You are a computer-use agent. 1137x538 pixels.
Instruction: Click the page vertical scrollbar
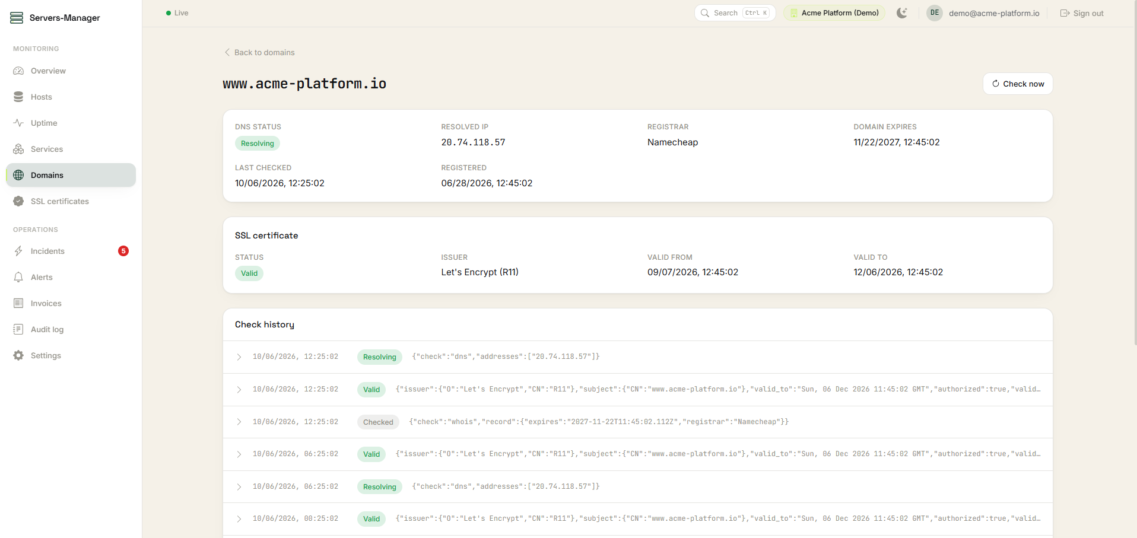[1135, 172]
